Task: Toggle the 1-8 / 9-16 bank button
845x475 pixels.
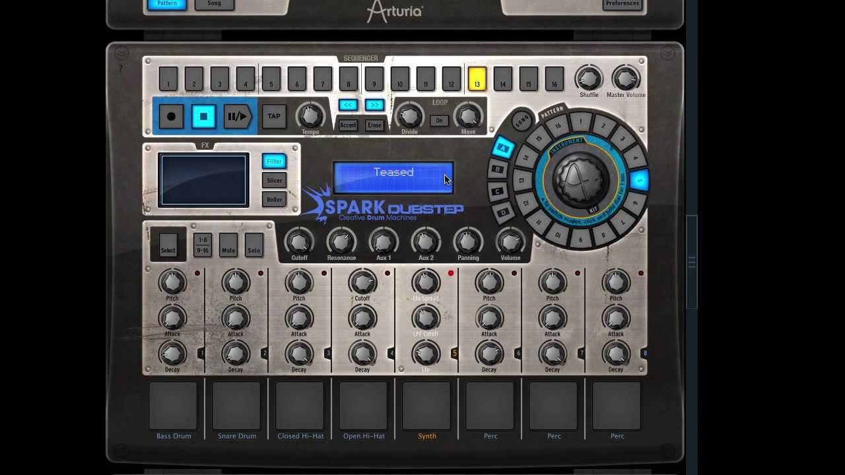Action: (x=202, y=245)
